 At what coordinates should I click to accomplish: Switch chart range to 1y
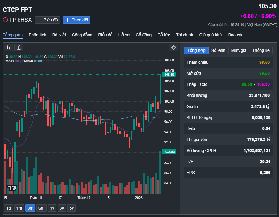52,208
